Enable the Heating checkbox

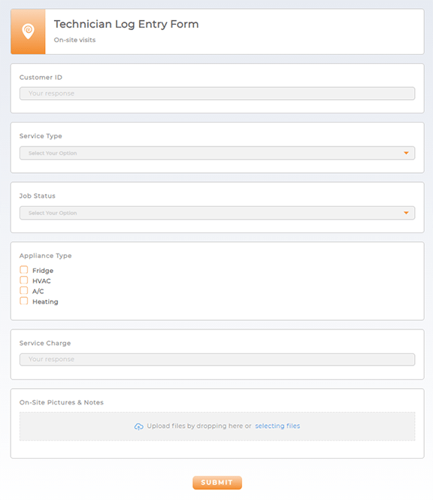(24, 301)
